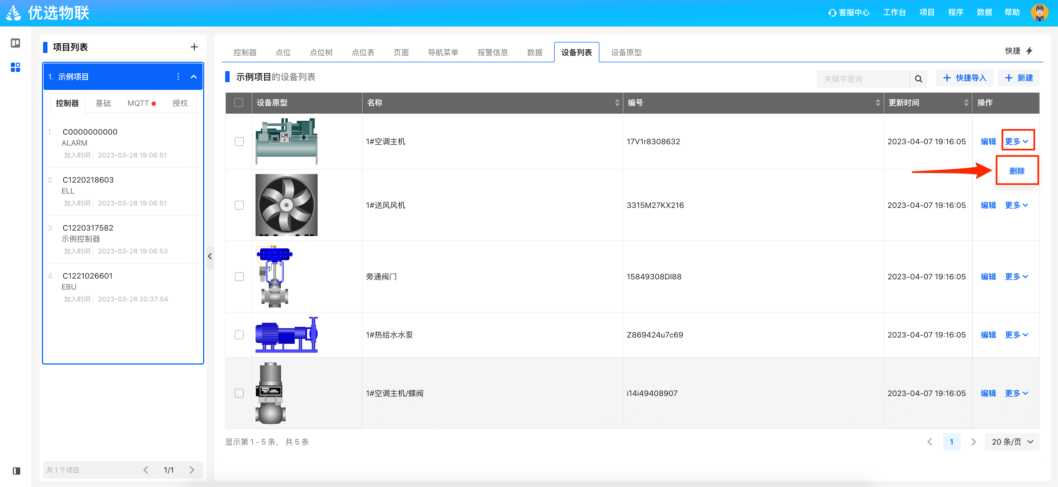Screen dimensions: 1058x487
Task: Collapse the 示例项目 project chevron
Action: click(x=193, y=77)
